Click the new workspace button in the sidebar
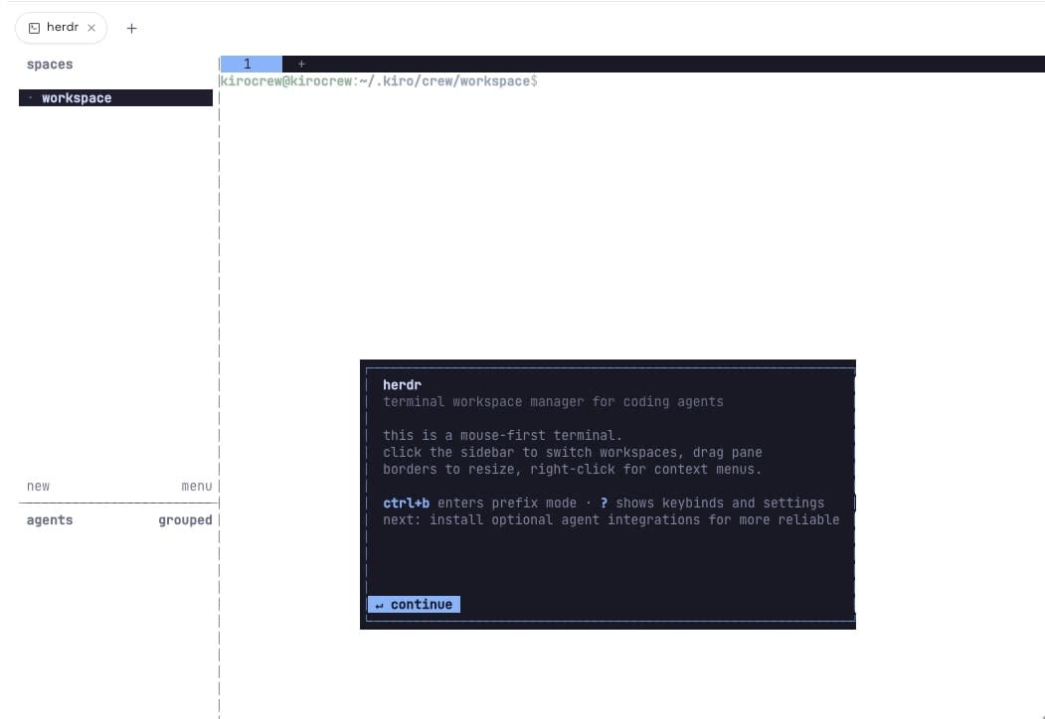The image size is (1045, 719). pyautogui.click(x=38, y=486)
